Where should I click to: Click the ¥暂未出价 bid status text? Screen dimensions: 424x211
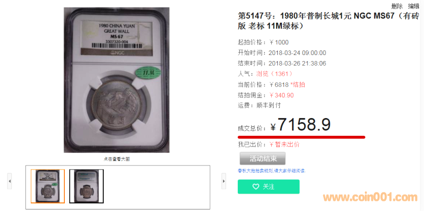point(284,145)
